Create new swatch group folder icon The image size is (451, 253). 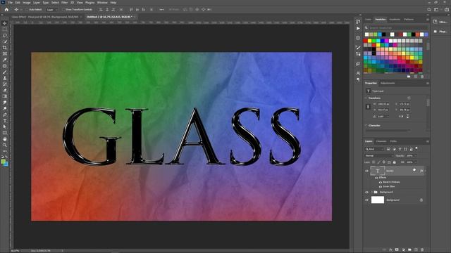[x=409, y=77]
